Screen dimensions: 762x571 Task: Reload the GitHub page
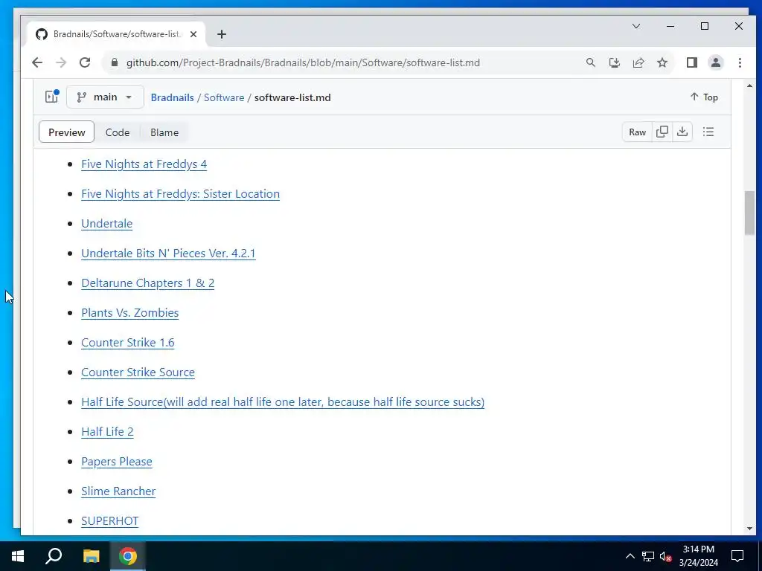85,62
